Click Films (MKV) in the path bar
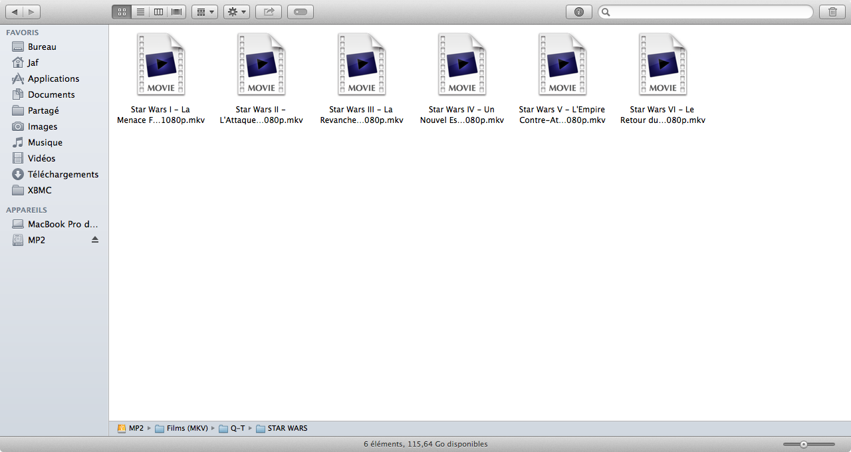 (182, 428)
